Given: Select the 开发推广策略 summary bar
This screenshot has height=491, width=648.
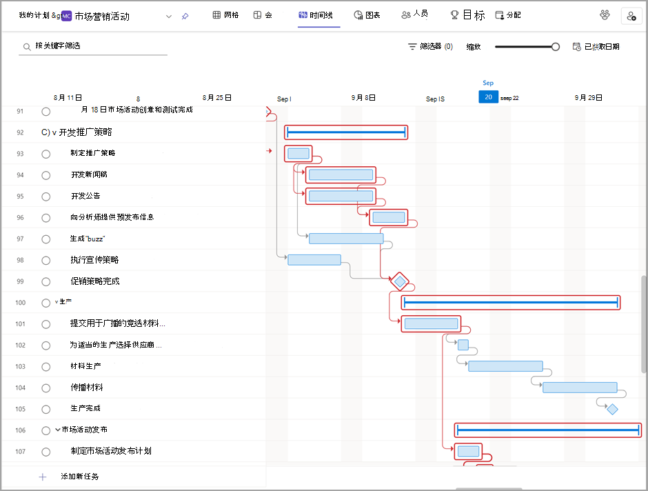Looking at the screenshot, I should click(x=346, y=132).
